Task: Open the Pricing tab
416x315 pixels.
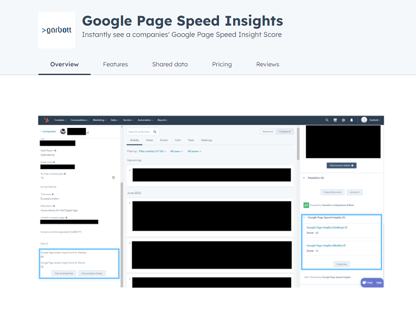Action: point(222,64)
